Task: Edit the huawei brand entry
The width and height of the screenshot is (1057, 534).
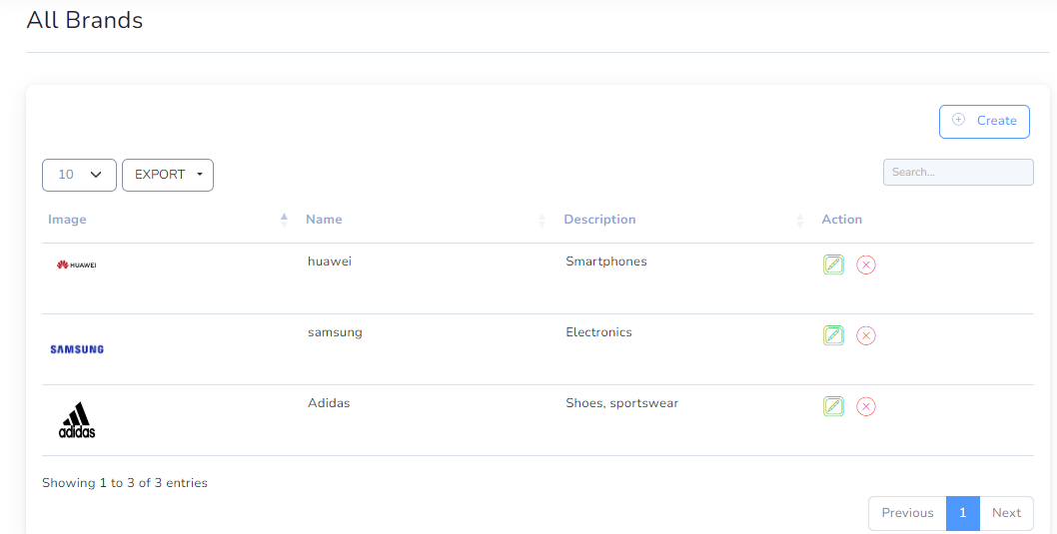Action: [833, 265]
